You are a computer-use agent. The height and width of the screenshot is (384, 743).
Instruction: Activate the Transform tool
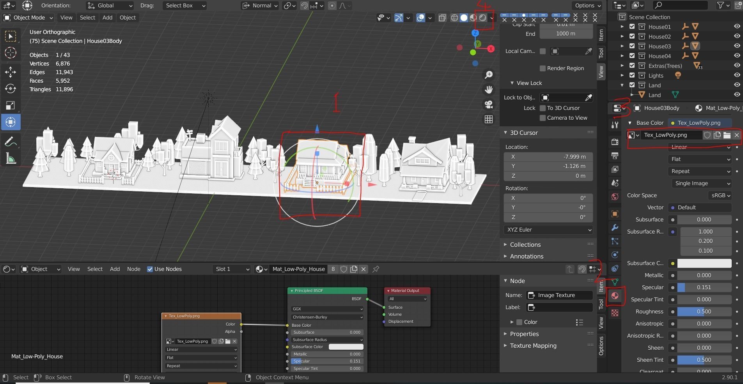click(x=11, y=122)
